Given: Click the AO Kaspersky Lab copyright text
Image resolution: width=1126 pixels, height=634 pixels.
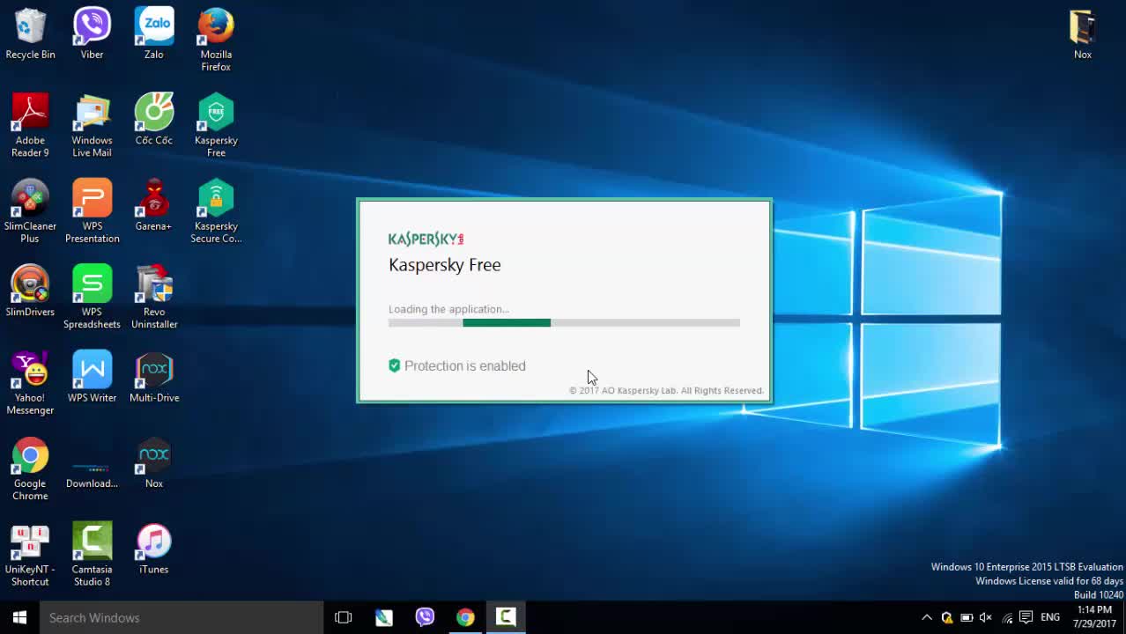Looking at the screenshot, I should [x=667, y=390].
